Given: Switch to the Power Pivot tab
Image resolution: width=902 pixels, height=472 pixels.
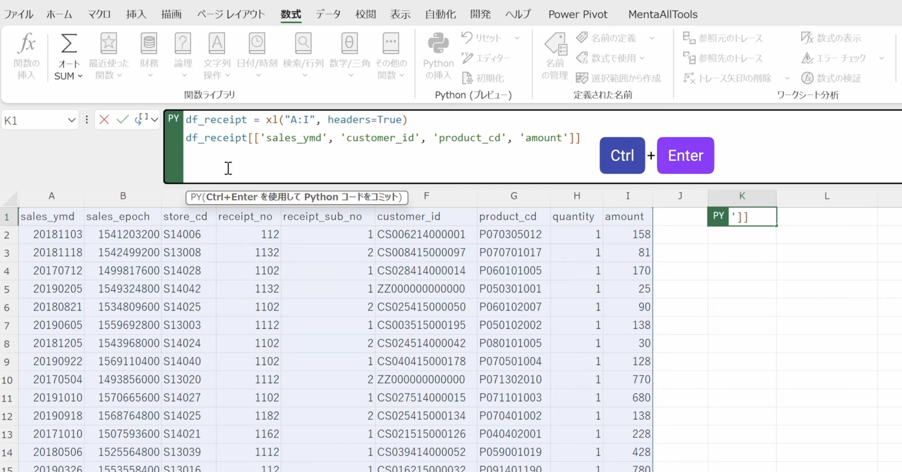Looking at the screenshot, I should (x=578, y=14).
